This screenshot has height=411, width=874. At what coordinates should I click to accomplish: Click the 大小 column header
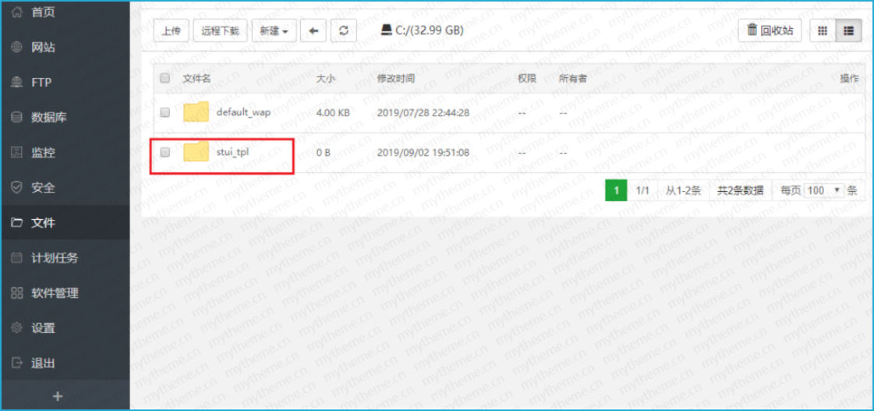326,79
